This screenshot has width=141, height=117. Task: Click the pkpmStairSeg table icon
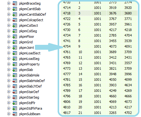pos(15,97)
